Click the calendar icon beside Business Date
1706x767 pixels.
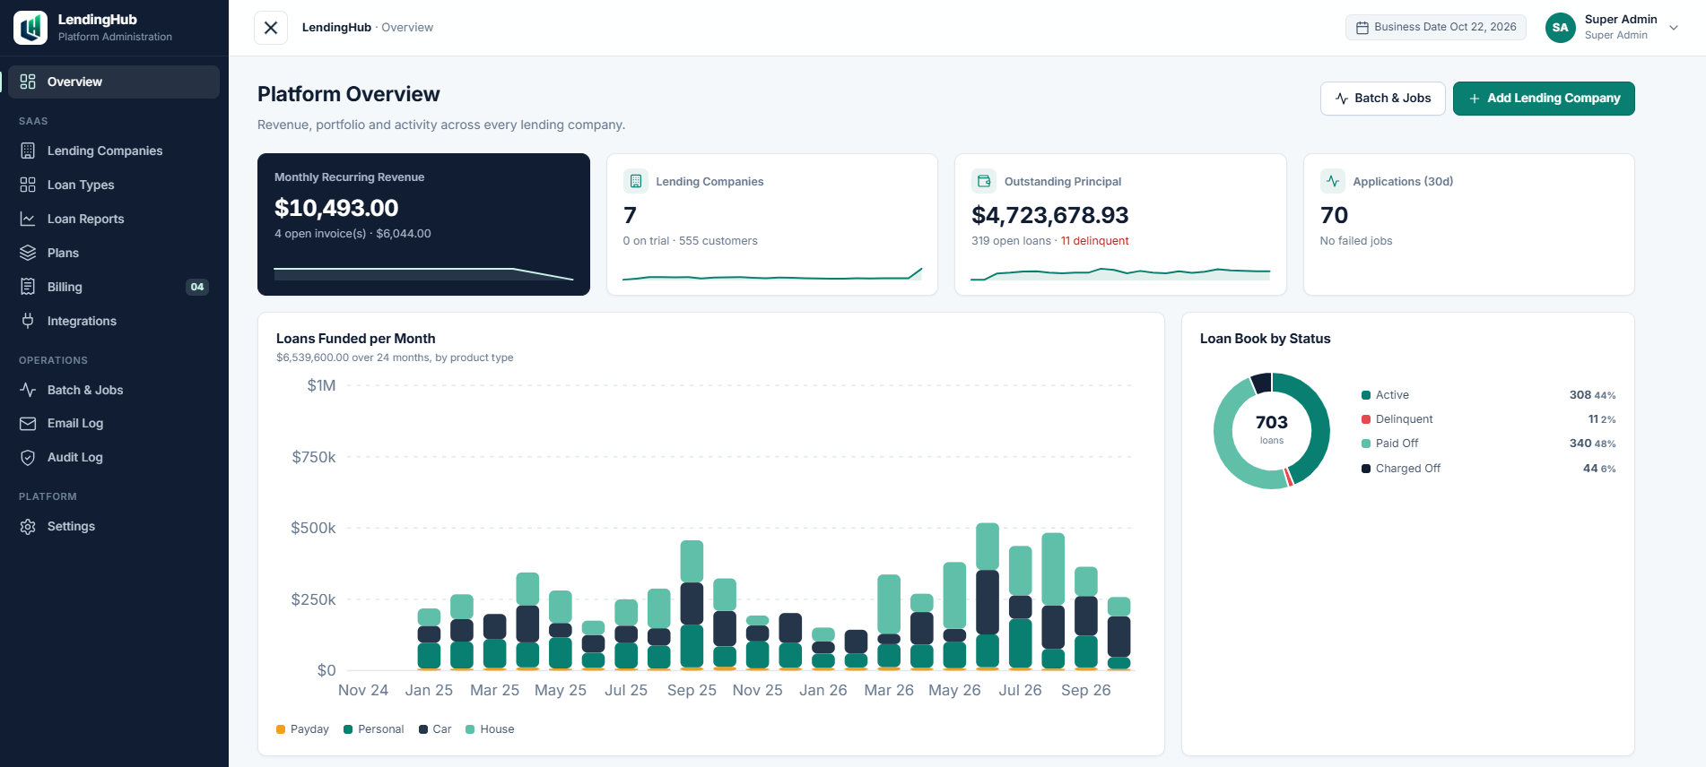[x=1362, y=28]
